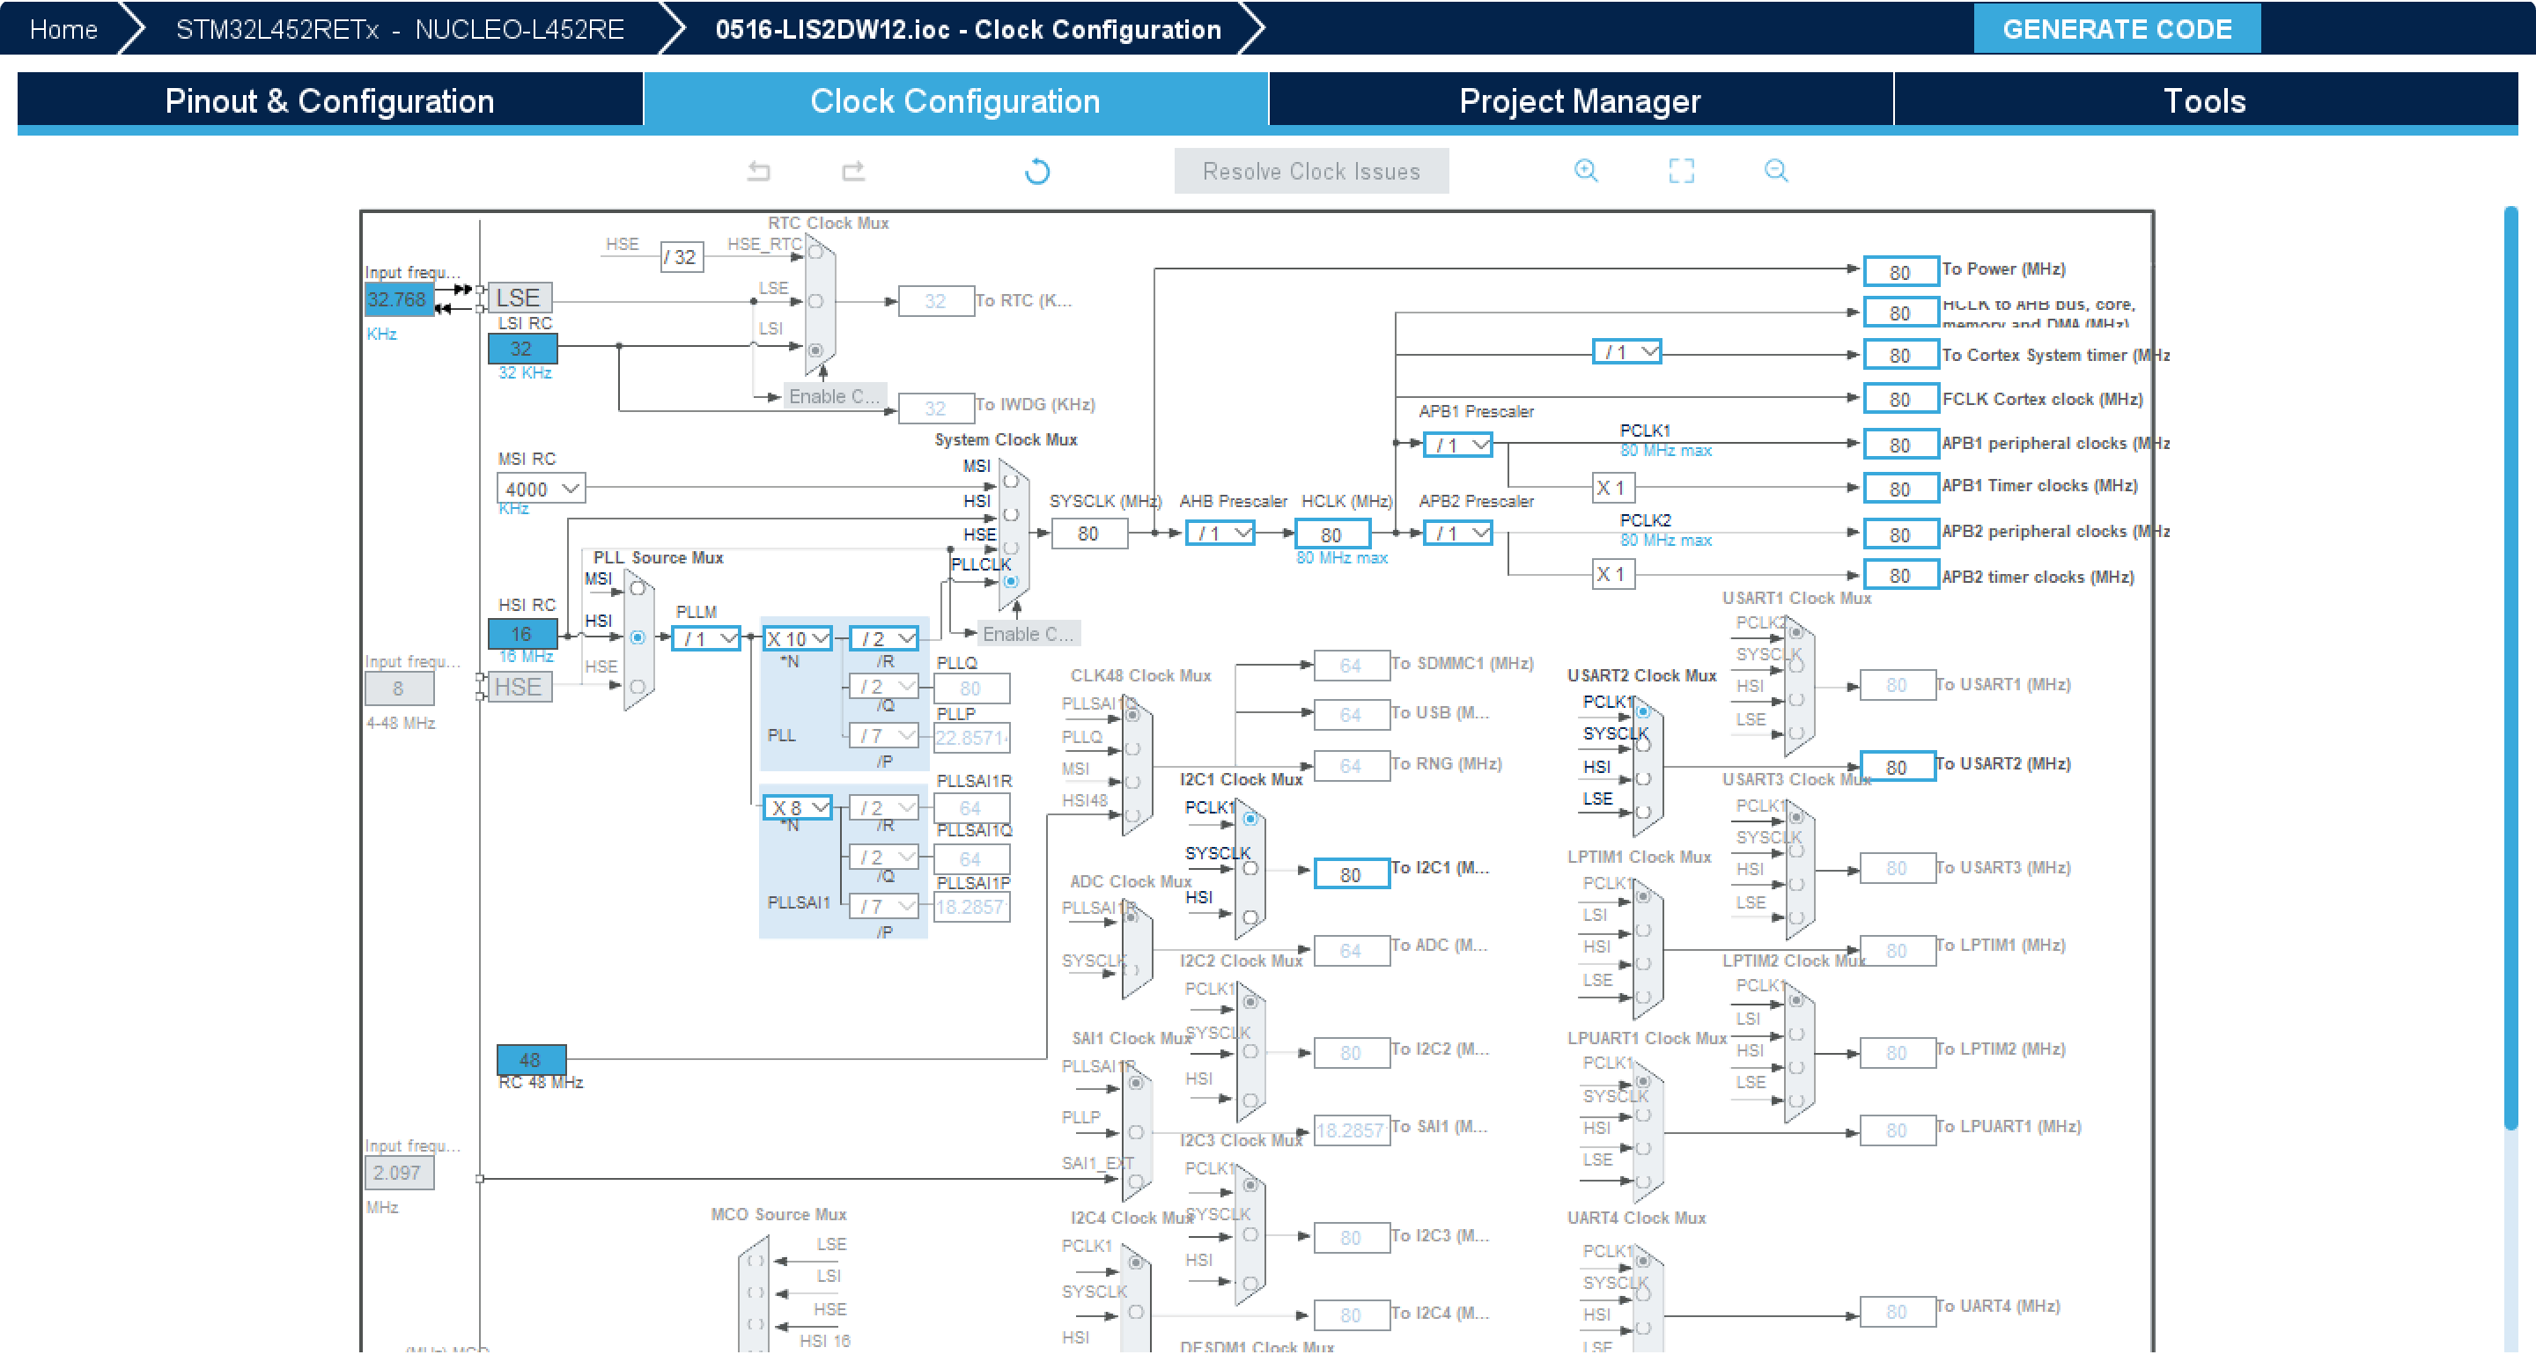2536x1362 pixels.
Task: Open the AHB Prescaler dropdown
Action: (x=1220, y=534)
